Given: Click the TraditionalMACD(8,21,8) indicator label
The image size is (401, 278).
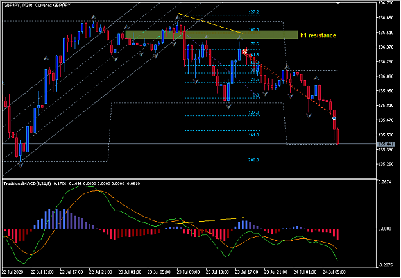Looking at the screenshot, I should tap(28, 184).
